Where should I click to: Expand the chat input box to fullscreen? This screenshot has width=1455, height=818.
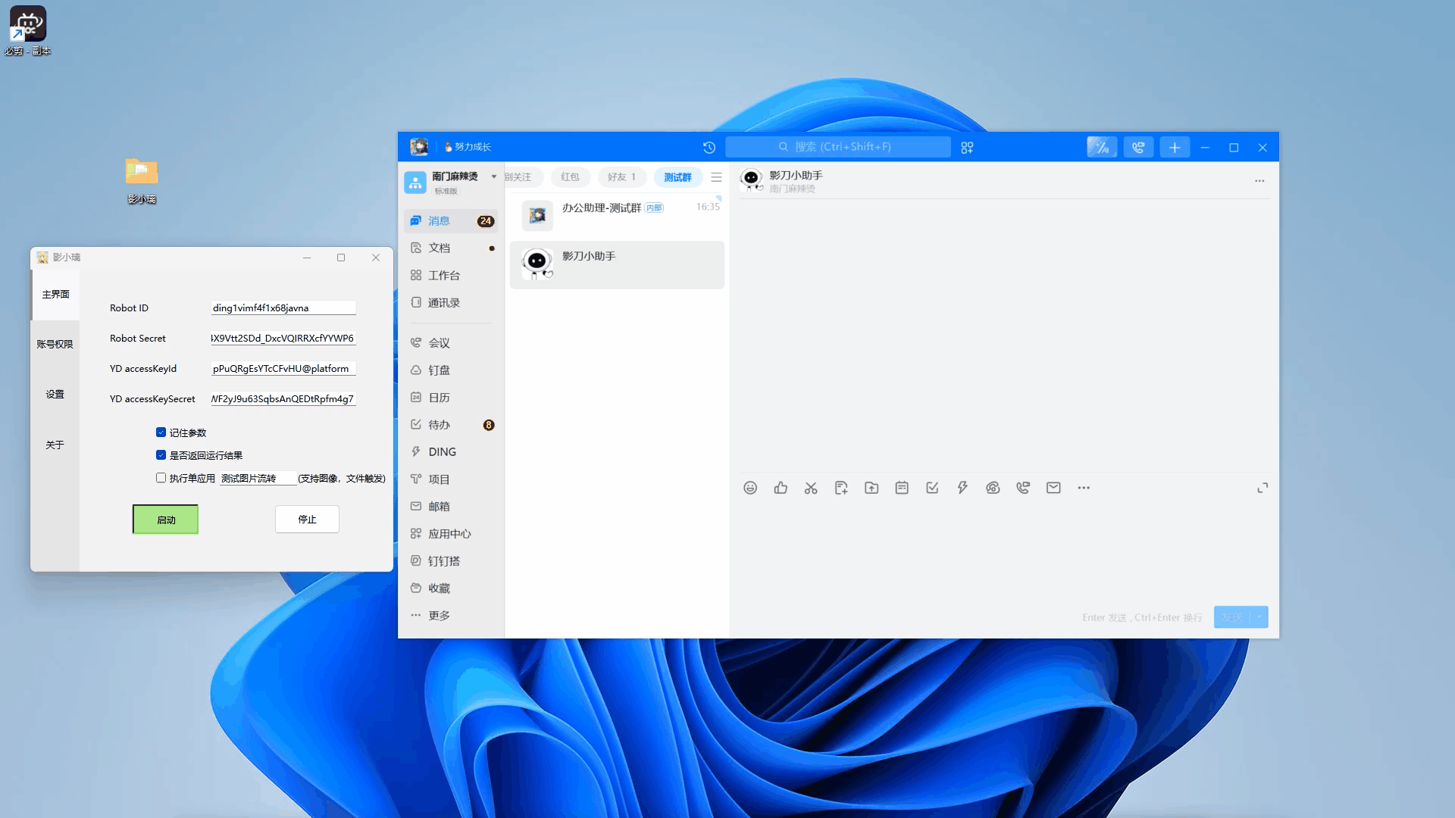[1263, 488]
